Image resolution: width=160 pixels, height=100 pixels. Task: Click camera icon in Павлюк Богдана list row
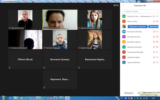point(157,57)
